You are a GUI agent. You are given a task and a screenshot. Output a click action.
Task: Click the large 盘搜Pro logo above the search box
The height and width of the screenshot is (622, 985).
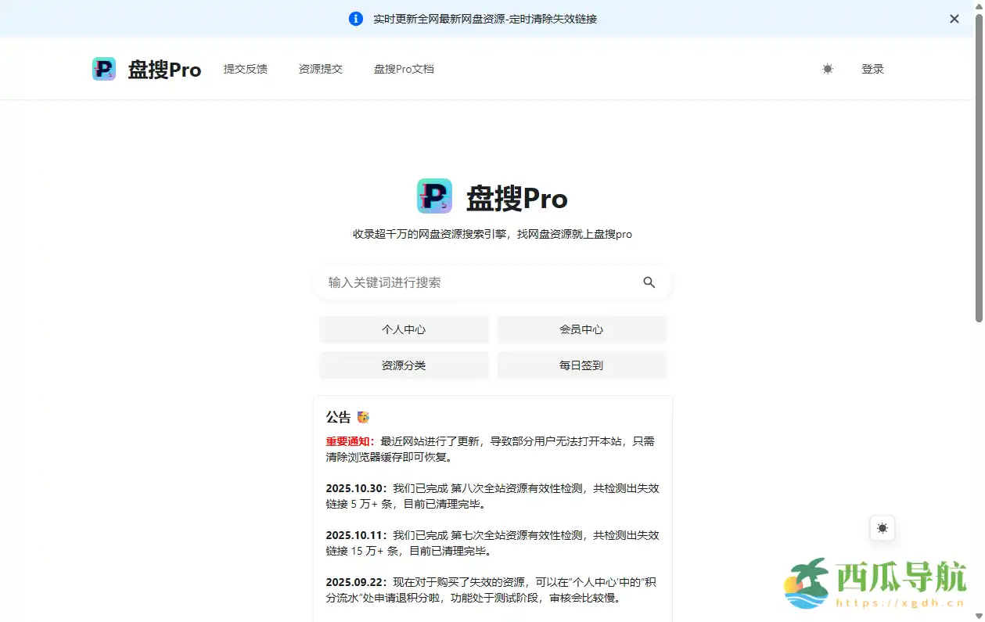click(435, 196)
